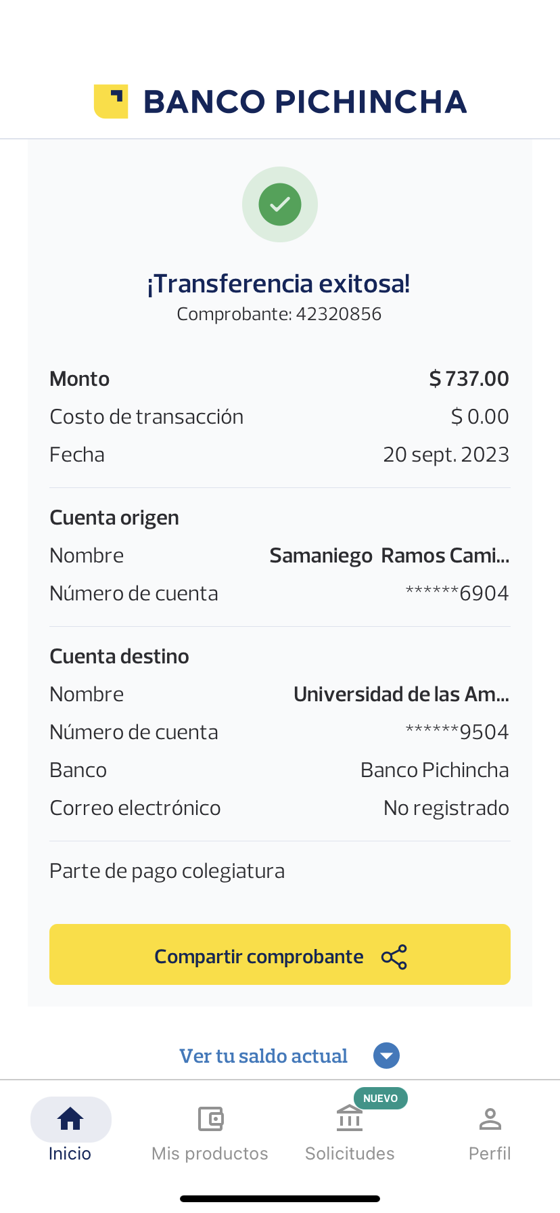Tap the Banco Pichincha yellow logo icon

[x=111, y=102]
